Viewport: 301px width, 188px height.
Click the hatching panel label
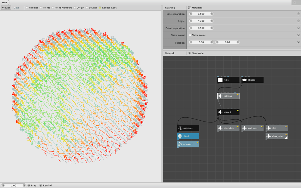click(170, 8)
